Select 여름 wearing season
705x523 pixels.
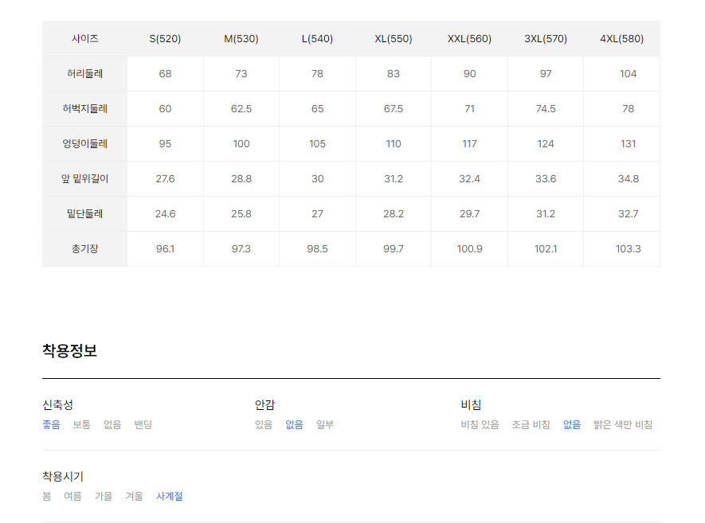click(72, 496)
